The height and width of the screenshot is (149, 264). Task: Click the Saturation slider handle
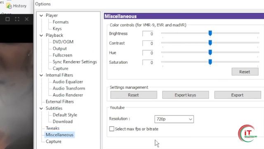coord(210,62)
